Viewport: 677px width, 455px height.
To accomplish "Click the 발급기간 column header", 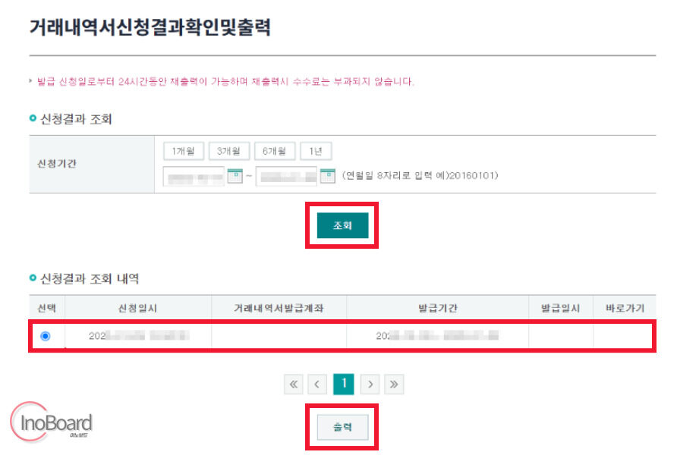I will [x=437, y=308].
